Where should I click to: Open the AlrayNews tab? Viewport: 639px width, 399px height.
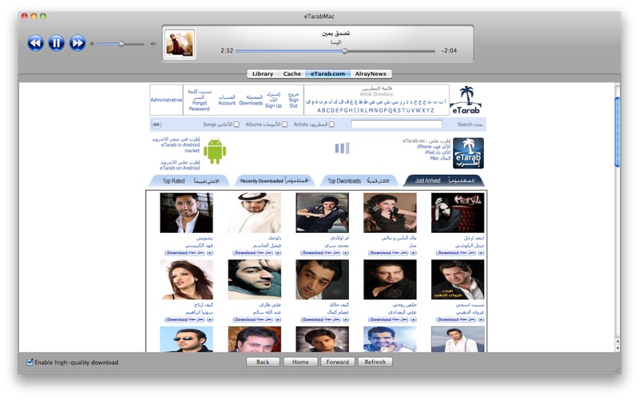click(x=371, y=73)
